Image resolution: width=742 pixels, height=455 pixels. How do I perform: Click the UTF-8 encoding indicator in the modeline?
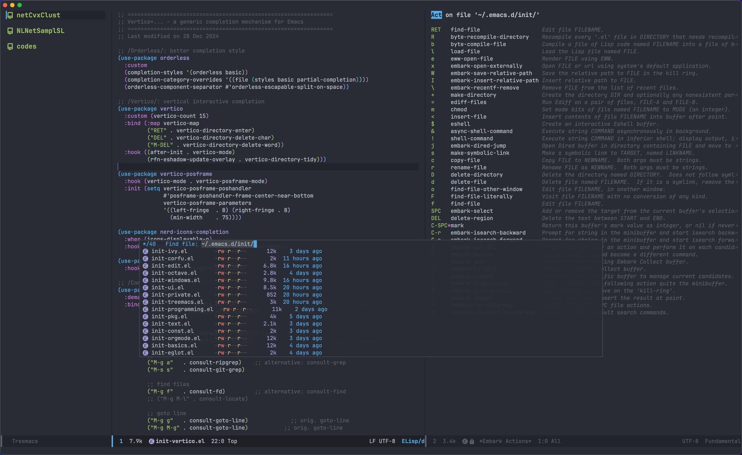[386, 441]
